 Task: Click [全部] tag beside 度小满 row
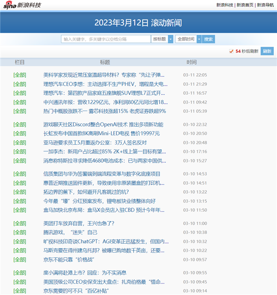[x=20, y=273]
